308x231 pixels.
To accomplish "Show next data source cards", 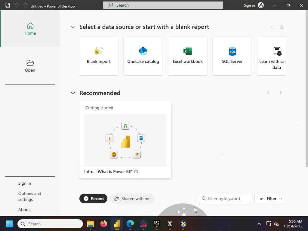I will 282,27.
